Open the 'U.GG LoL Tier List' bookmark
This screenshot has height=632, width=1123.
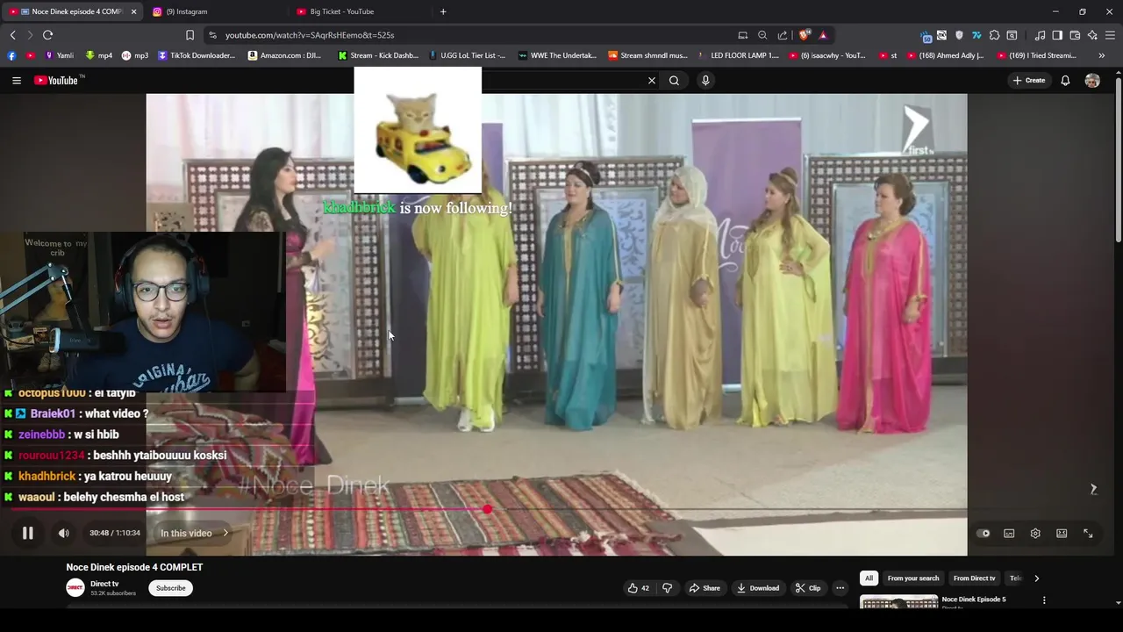(467, 55)
